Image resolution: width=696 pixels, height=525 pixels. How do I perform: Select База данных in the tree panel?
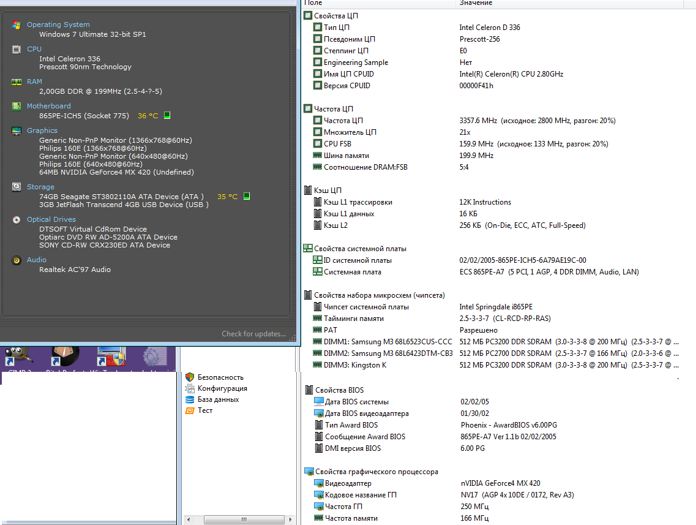219,399
